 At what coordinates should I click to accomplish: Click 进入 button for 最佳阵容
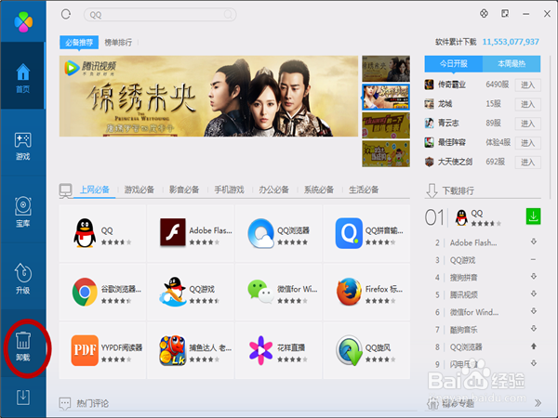pos(527,143)
